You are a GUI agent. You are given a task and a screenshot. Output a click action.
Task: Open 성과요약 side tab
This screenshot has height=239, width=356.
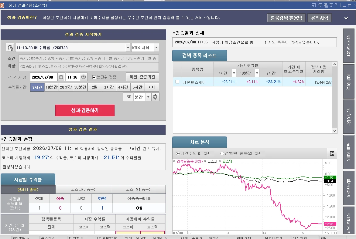pyautogui.click(x=348, y=117)
